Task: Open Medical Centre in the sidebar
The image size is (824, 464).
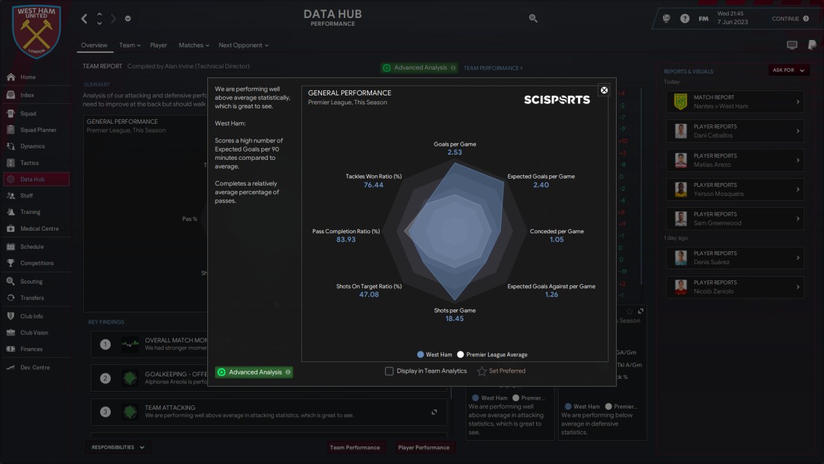Action: 35,229
